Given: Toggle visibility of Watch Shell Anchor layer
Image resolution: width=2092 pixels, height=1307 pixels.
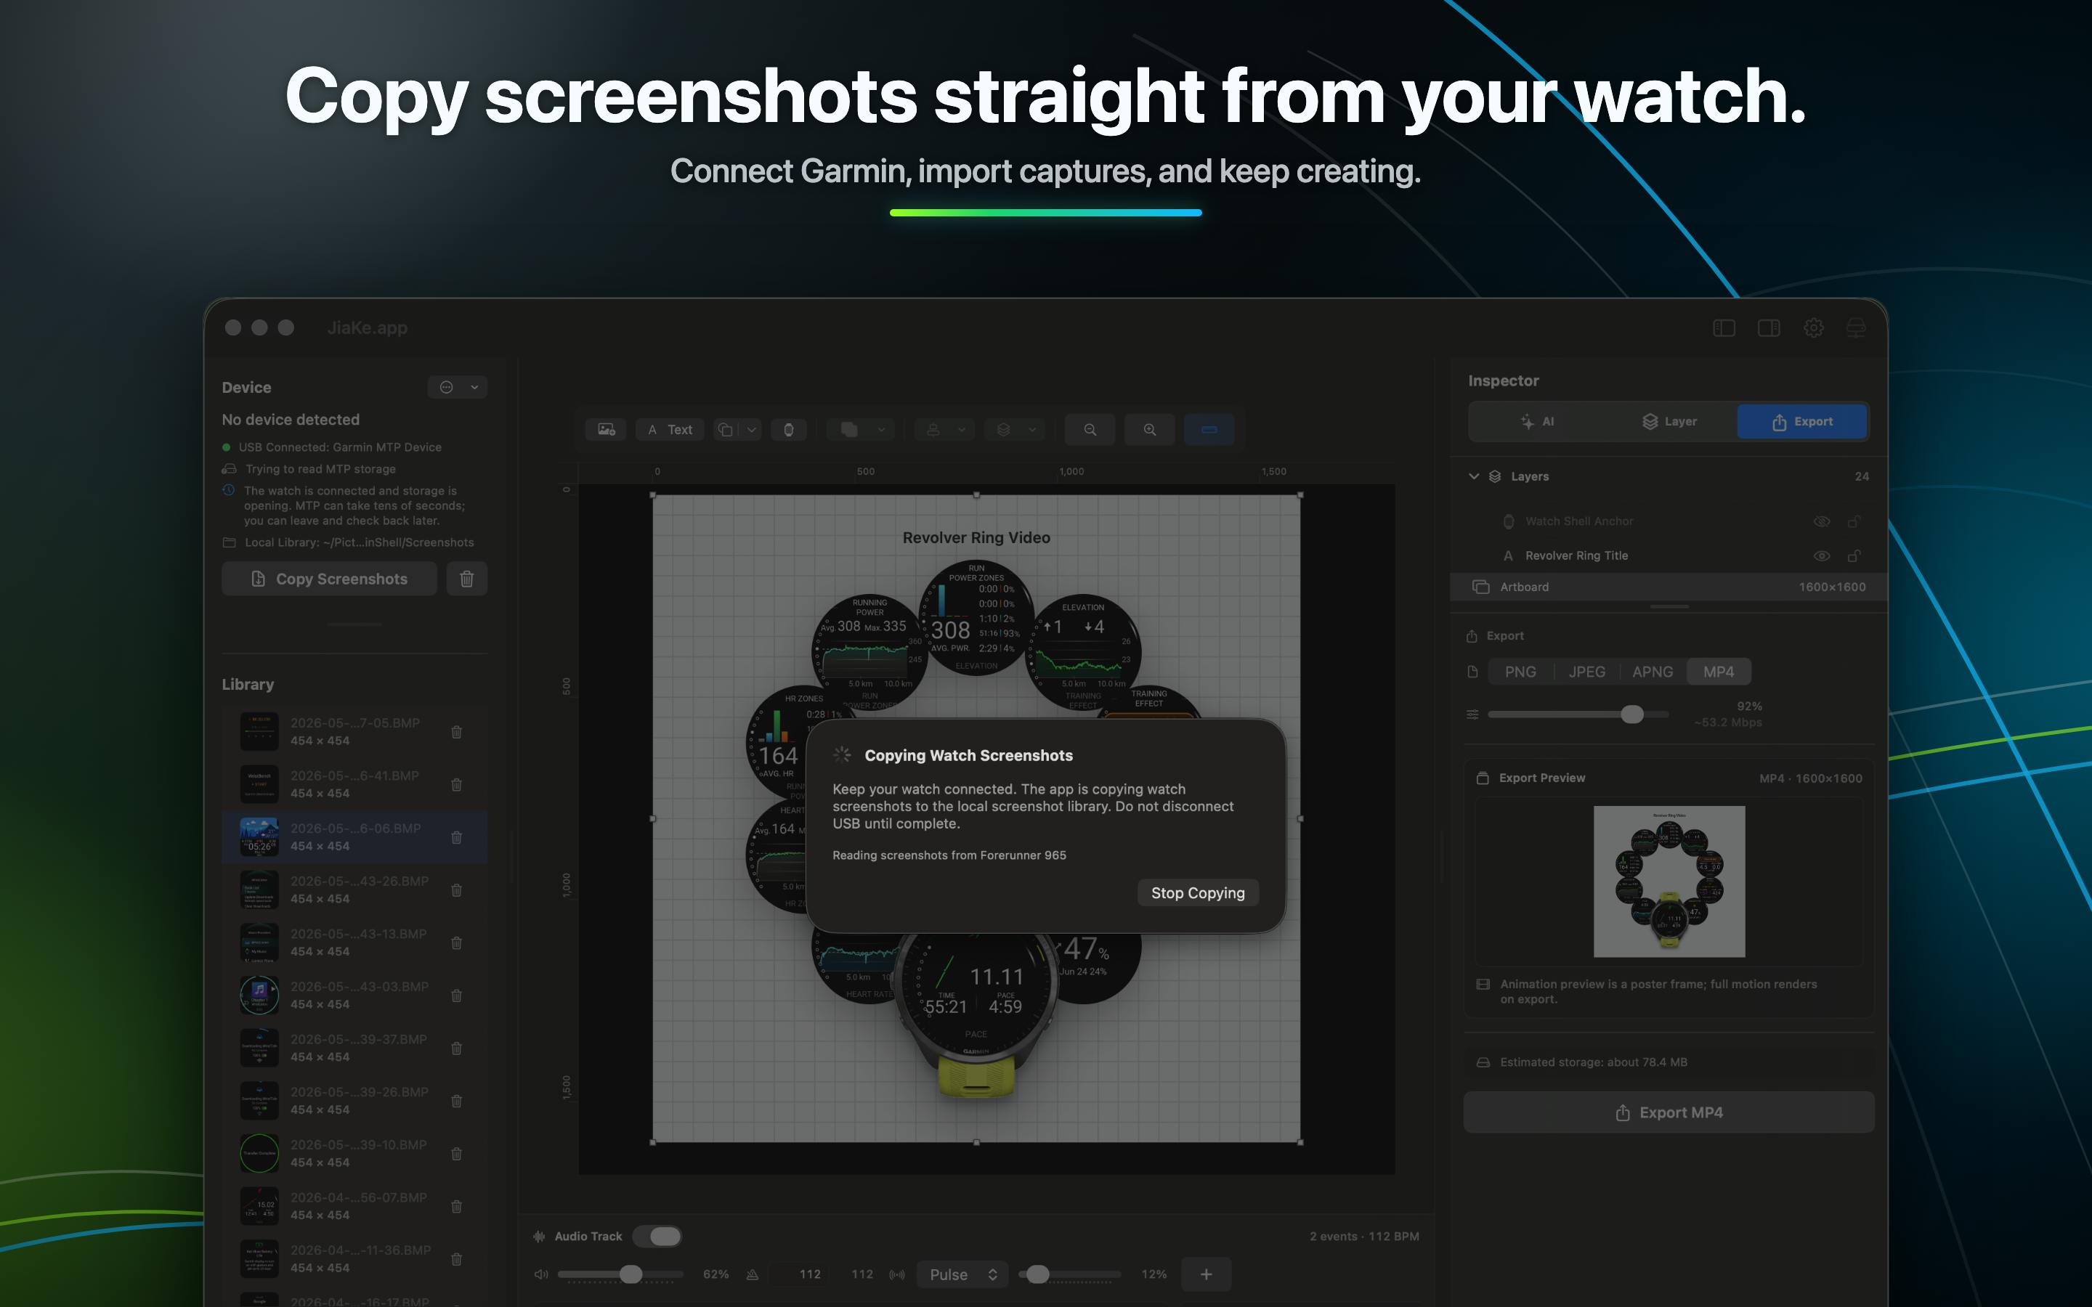Looking at the screenshot, I should click(x=1822, y=521).
